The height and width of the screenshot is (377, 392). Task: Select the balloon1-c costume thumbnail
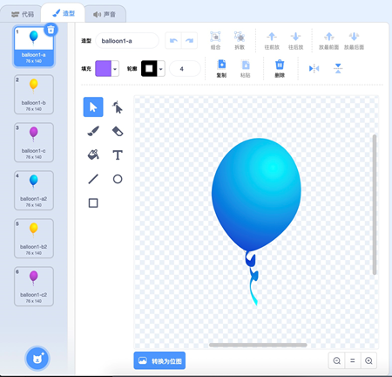[x=34, y=142]
